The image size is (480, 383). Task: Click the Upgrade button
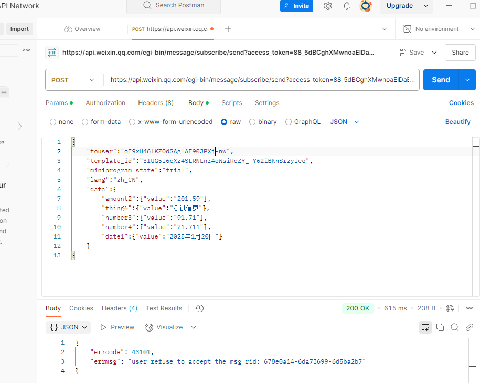pyautogui.click(x=400, y=6)
